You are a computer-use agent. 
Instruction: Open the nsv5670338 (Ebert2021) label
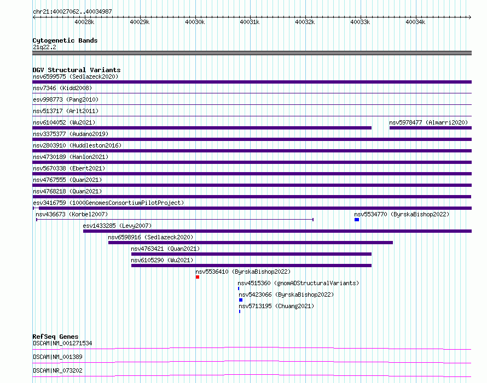coord(69,168)
